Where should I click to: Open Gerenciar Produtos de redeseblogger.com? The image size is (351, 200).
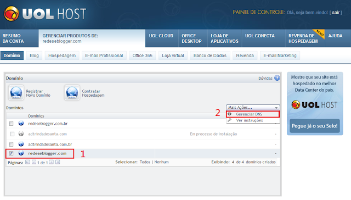[92, 38]
